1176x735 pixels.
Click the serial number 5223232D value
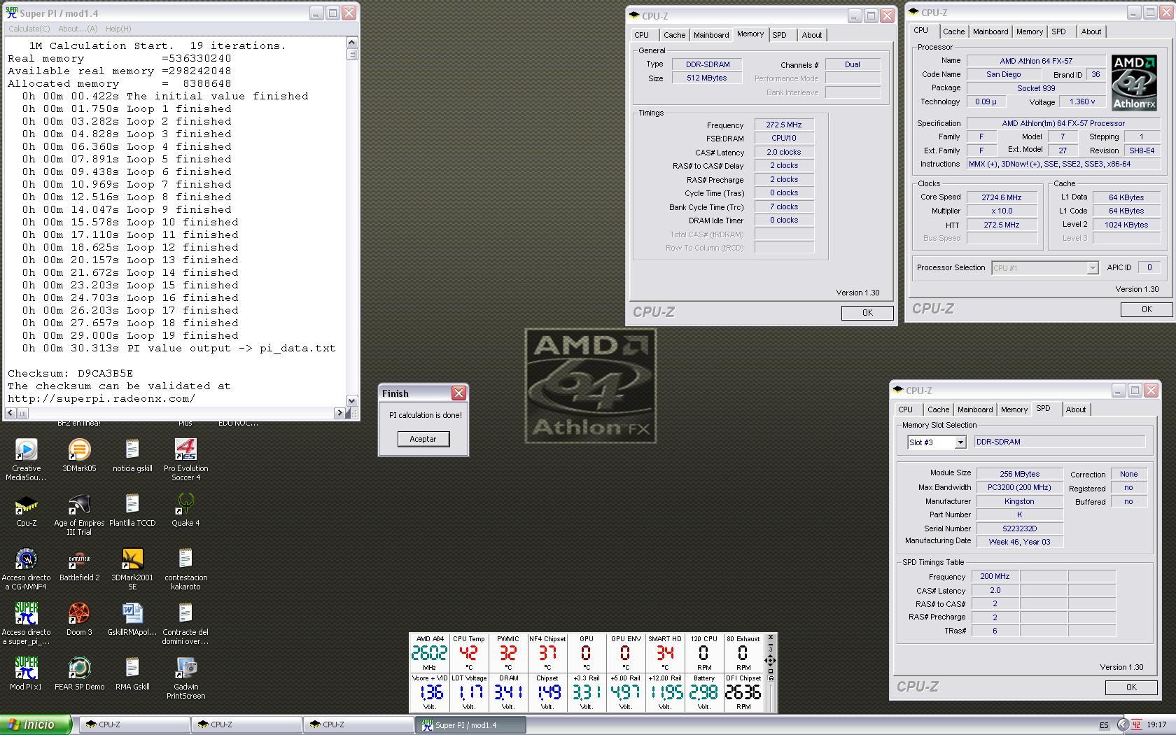[1019, 529]
